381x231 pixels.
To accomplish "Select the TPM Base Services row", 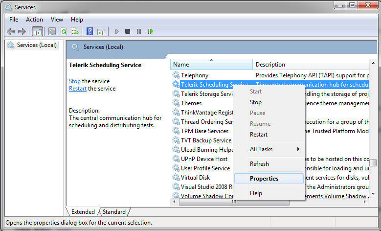I will pyautogui.click(x=270, y=131).
